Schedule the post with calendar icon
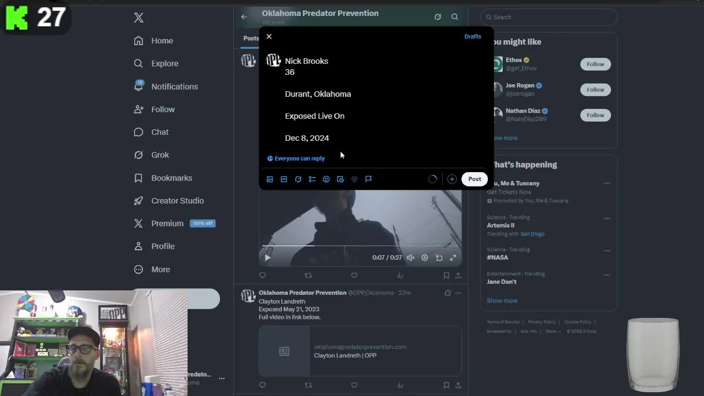The image size is (704, 396). tap(340, 179)
